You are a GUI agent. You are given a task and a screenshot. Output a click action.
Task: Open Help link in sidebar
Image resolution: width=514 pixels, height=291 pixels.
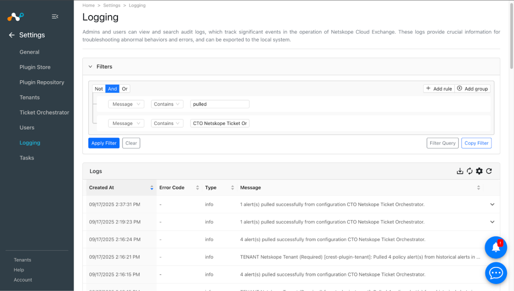[x=19, y=270]
